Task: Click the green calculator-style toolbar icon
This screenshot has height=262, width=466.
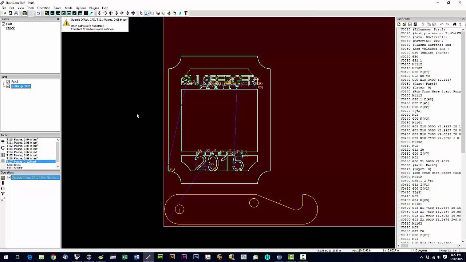Action: [x=24, y=13]
